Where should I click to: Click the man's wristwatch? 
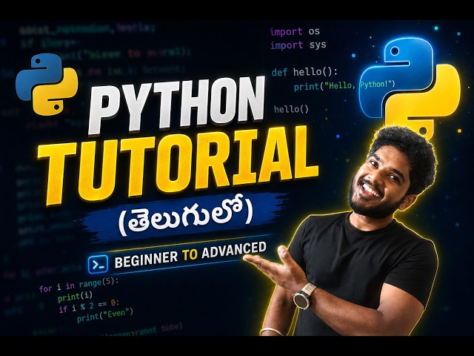tap(304, 297)
